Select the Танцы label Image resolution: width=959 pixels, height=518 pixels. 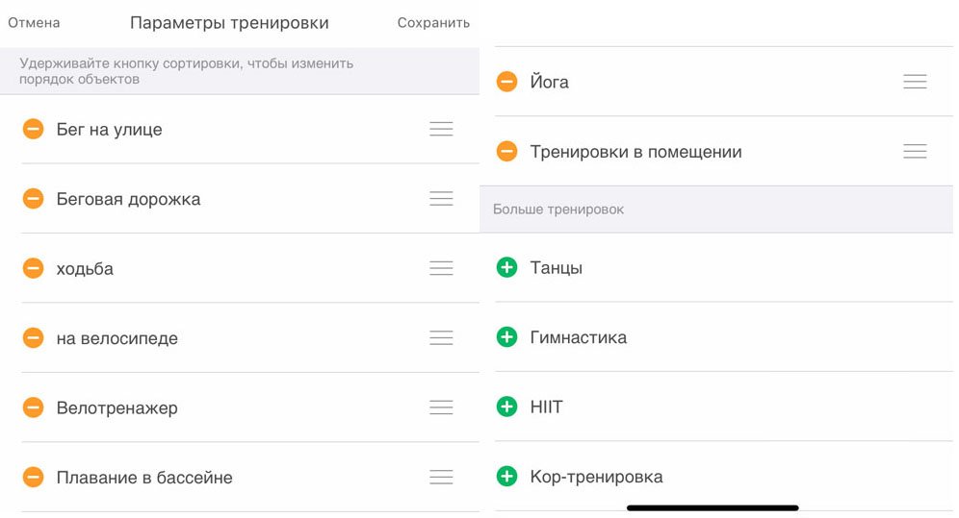(556, 268)
